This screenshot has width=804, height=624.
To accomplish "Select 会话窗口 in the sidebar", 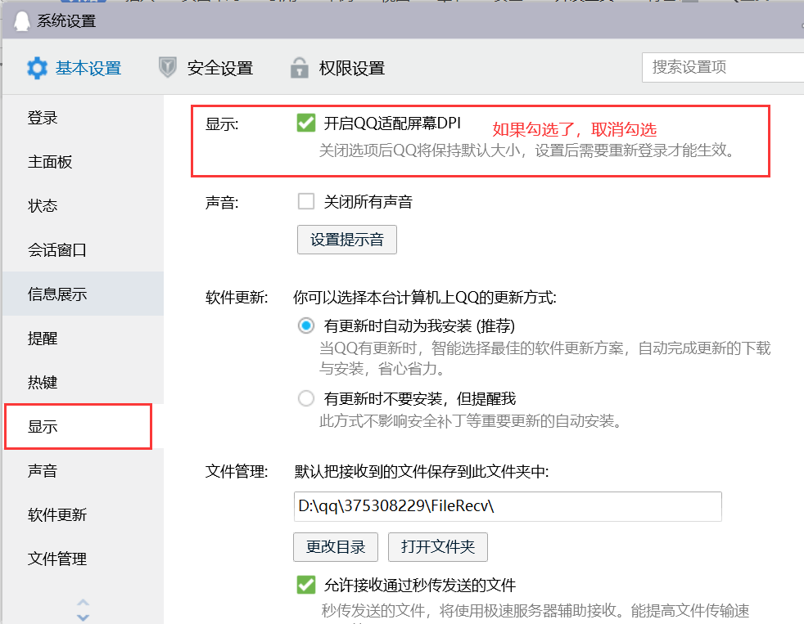I will (83, 250).
